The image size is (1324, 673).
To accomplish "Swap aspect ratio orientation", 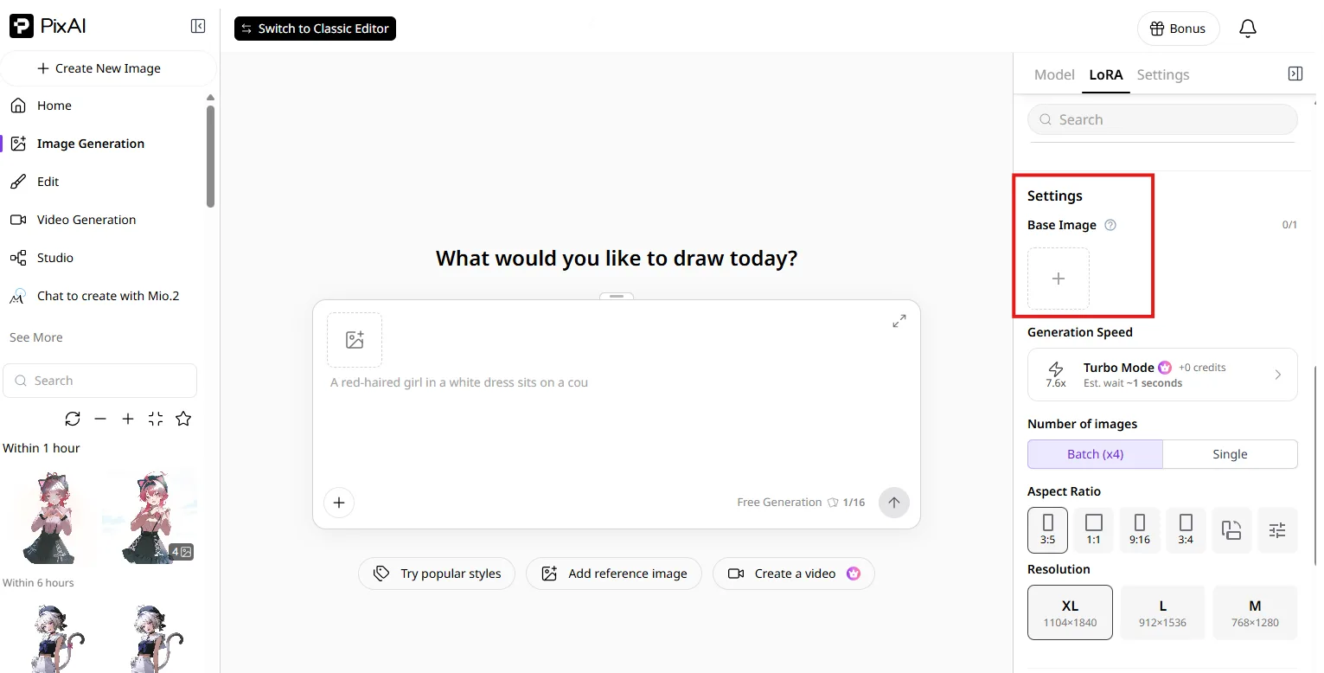I will pyautogui.click(x=1231, y=530).
